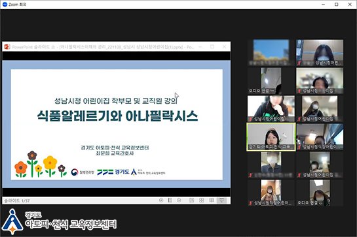Click the Zoom 회의 title bar text

point(18,5)
